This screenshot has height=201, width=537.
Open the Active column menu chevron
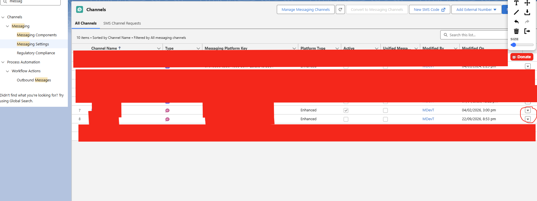[377, 48]
